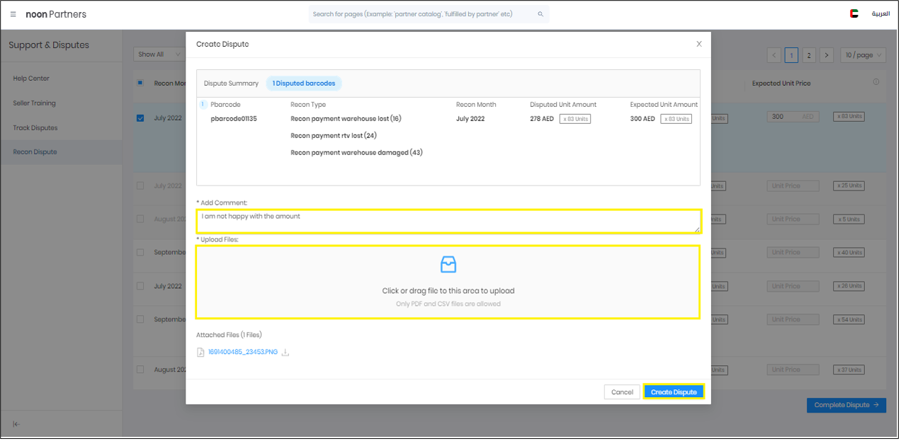Click inside the Add Comment field

pos(448,220)
